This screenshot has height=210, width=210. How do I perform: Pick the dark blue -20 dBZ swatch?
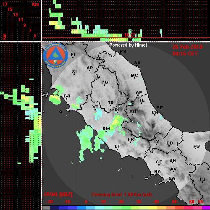point(55,208)
